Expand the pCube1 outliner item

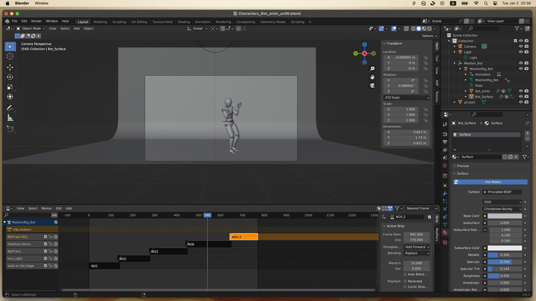coord(455,102)
